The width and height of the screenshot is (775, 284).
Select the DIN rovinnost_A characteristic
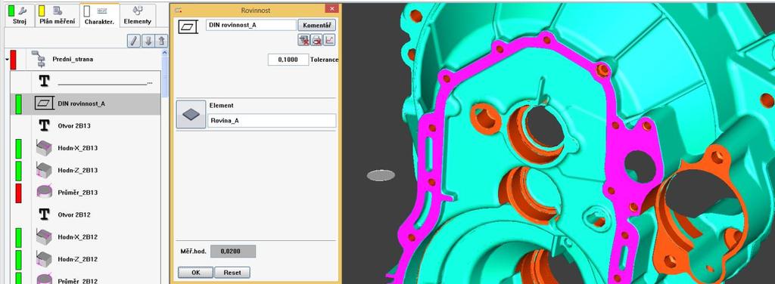[86, 103]
